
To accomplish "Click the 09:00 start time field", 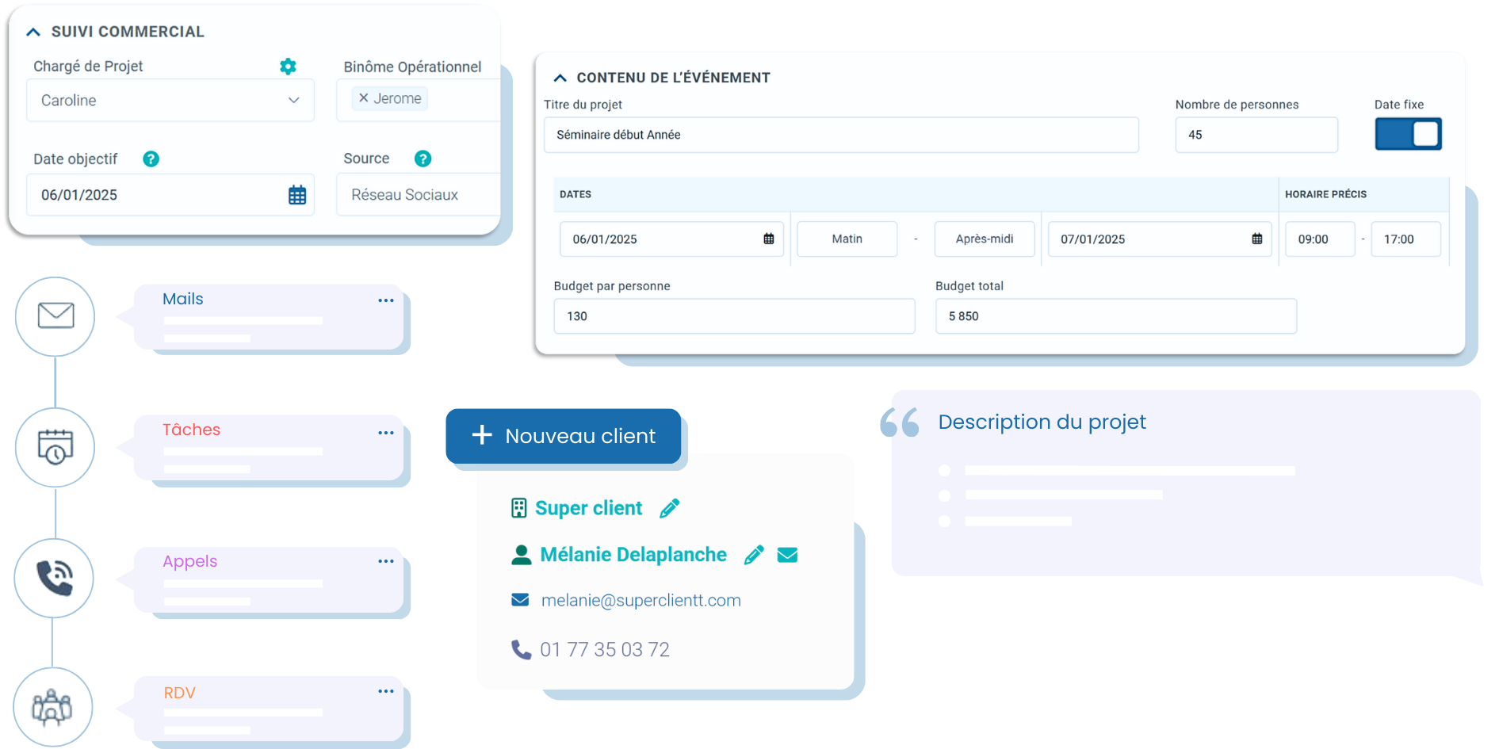I will click(x=1320, y=239).
